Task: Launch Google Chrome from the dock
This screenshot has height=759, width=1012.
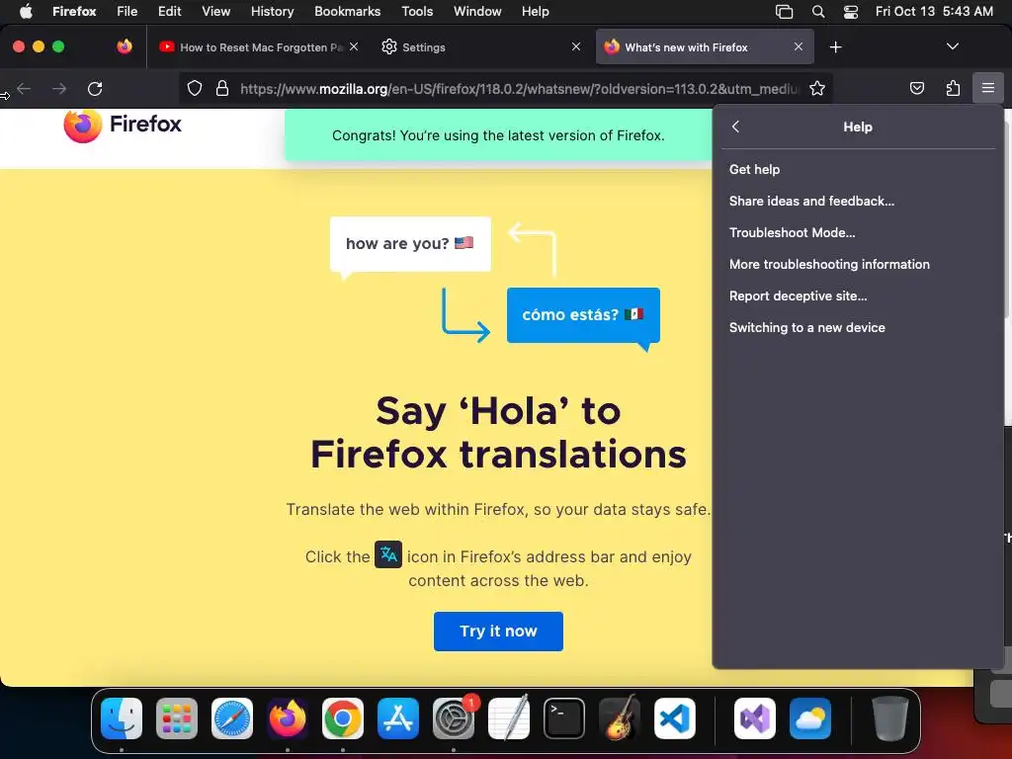Action: (x=343, y=718)
